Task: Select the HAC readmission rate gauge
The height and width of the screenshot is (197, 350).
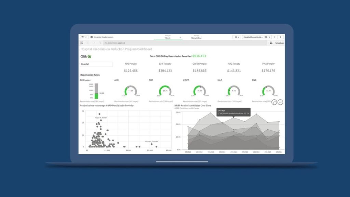Action: (x=234, y=91)
